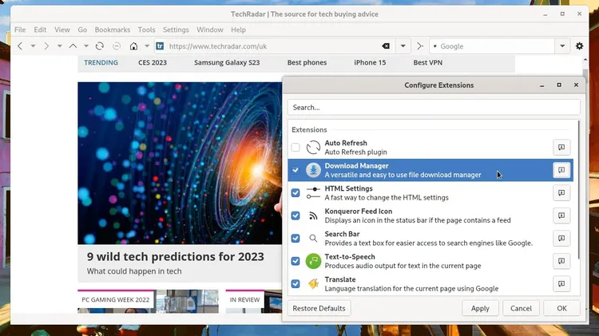This screenshot has width=599, height=336.
Task: Show About info for Auto Refresh
Action: pos(561,148)
